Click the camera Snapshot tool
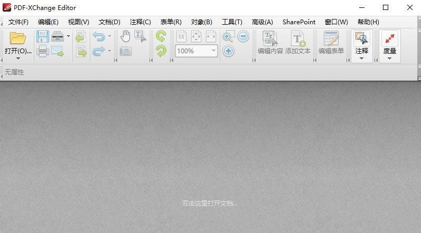Viewport: 421px width, 233px height. click(125, 51)
